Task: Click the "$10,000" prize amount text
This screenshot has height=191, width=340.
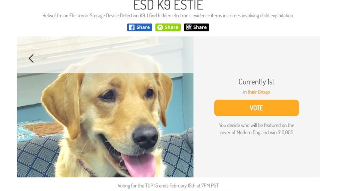Action: pyautogui.click(x=285, y=133)
